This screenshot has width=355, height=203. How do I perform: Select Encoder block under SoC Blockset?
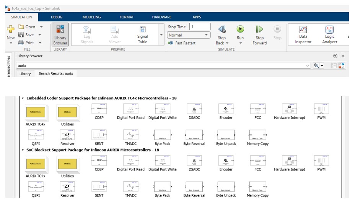[x=226, y=163]
